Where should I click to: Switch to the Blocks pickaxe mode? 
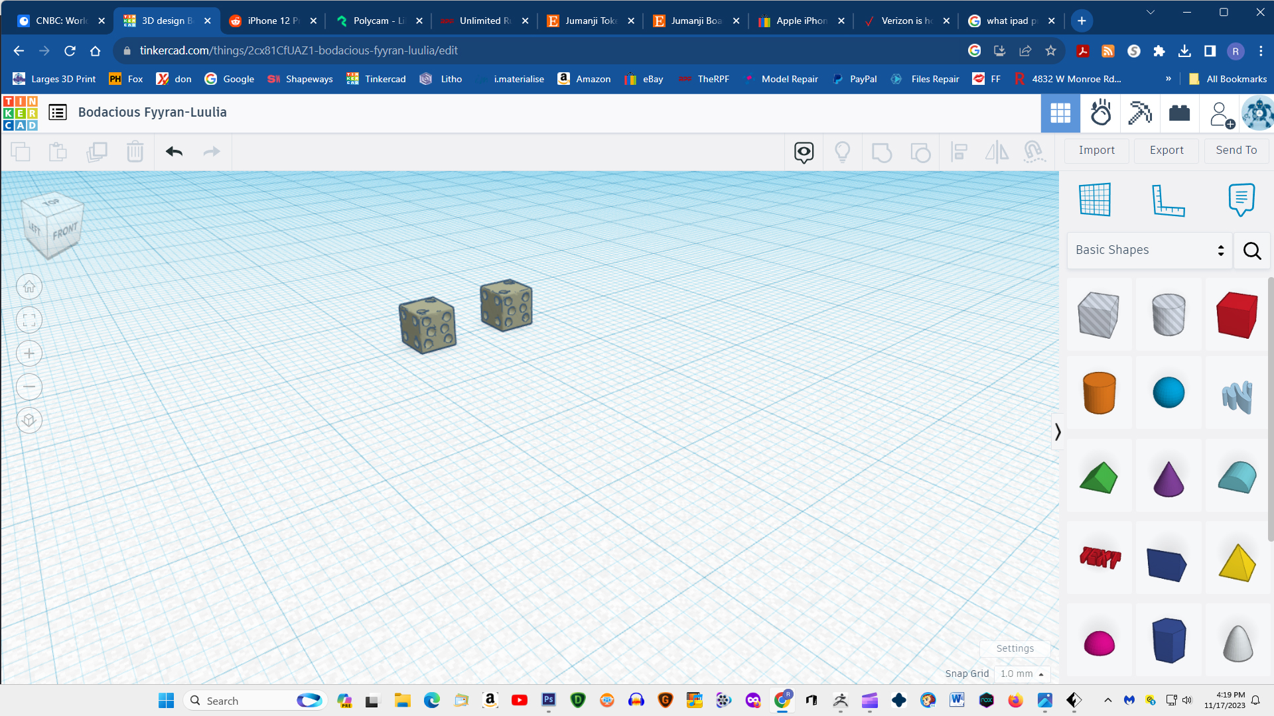1140,113
